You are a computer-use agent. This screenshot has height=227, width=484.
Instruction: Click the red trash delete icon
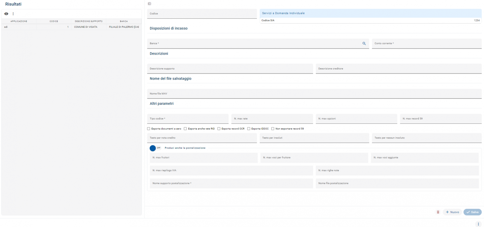coord(438,212)
